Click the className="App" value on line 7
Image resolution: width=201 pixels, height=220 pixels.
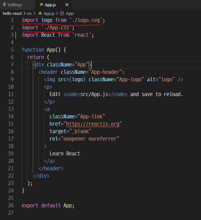pyautogui.click(x=81, y=65)
